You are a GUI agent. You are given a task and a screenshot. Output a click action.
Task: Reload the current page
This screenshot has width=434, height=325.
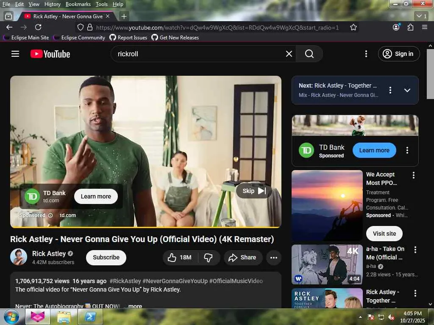click(x=38, y=27)
